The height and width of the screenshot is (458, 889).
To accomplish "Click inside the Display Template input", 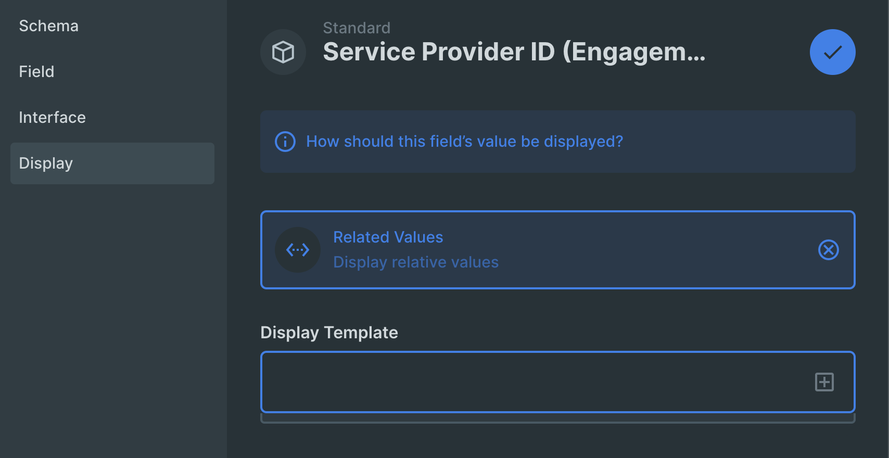I will click(536, 382).
